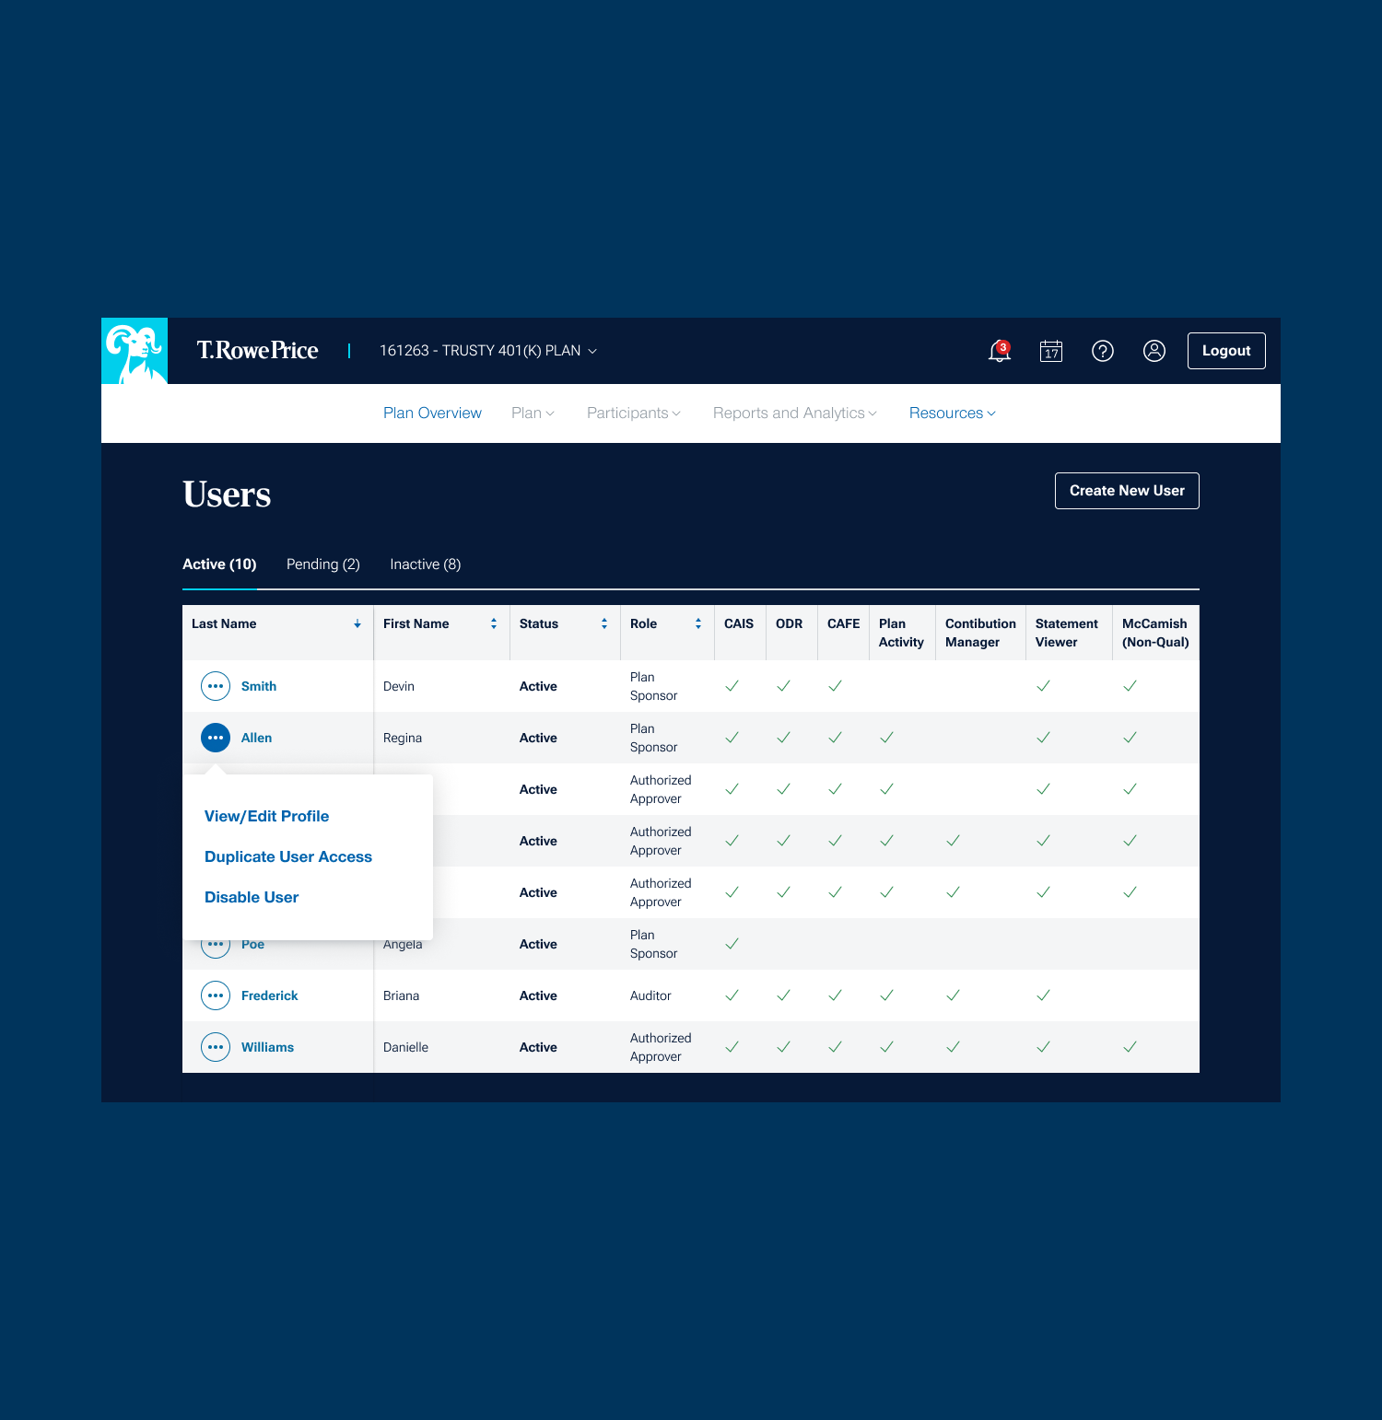Choose Disable User in popup menu

[252, 897]
